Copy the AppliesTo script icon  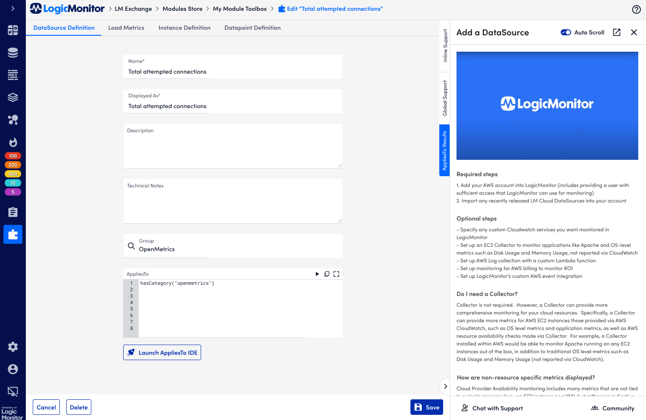pyautogui.click(x=327, y=274)
